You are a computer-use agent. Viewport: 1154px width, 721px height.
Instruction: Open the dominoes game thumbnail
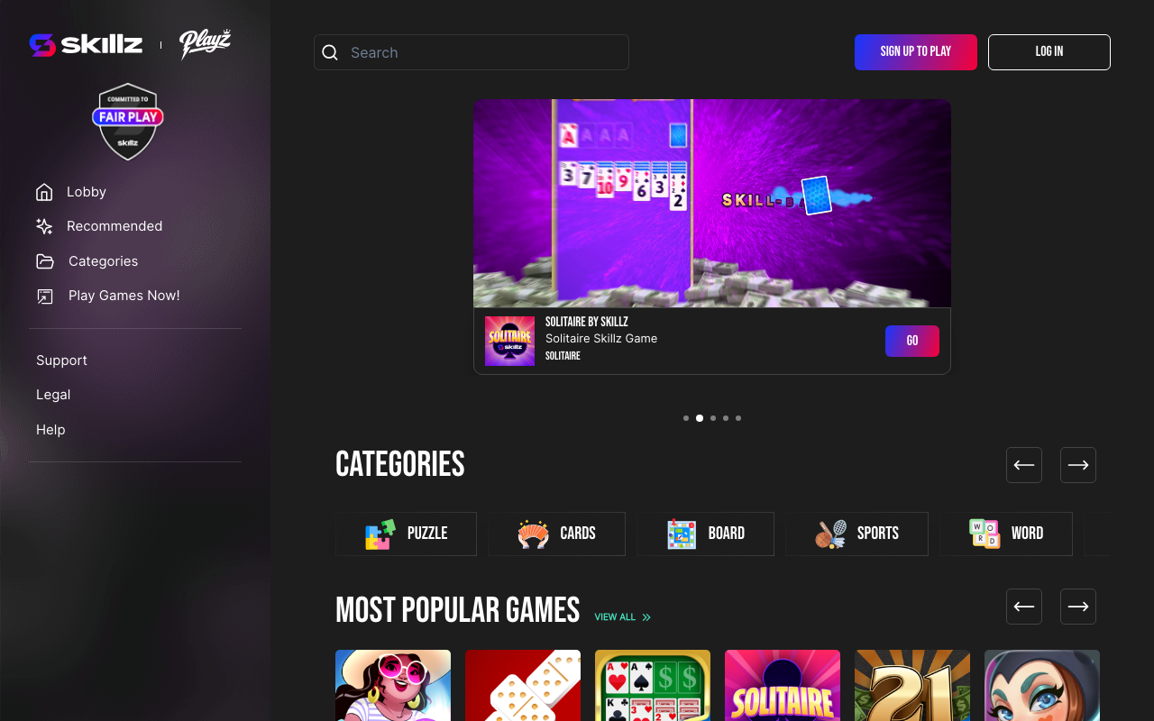pos(523,686)
